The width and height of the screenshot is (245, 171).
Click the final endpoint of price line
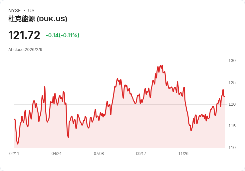pyautogui.click(x=225, y=97)
